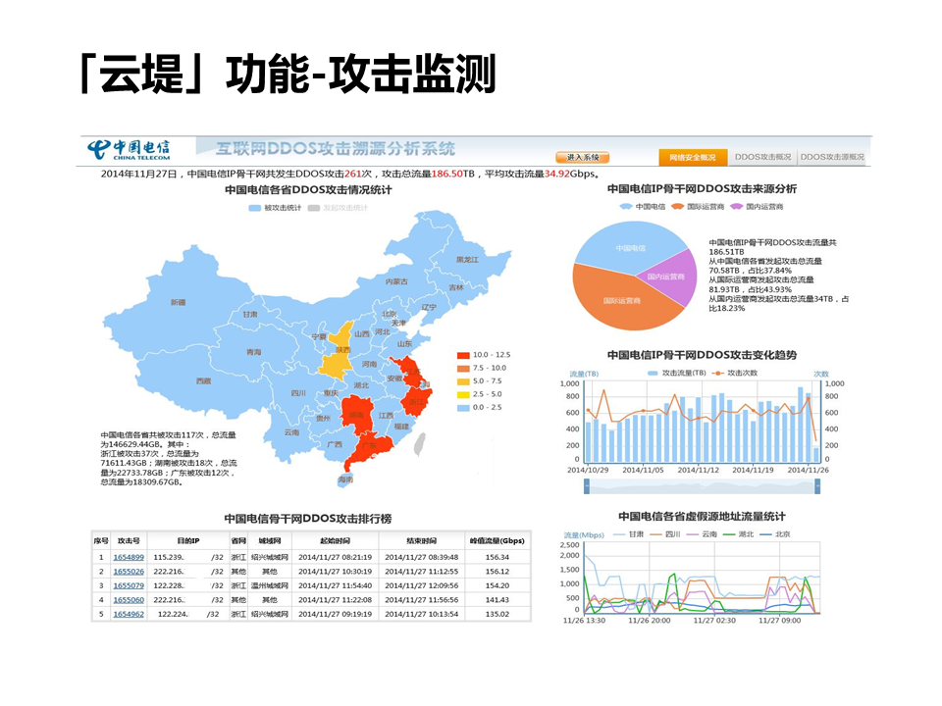
Task: Toggle the 云南 line legend
Action: [701, 533]
